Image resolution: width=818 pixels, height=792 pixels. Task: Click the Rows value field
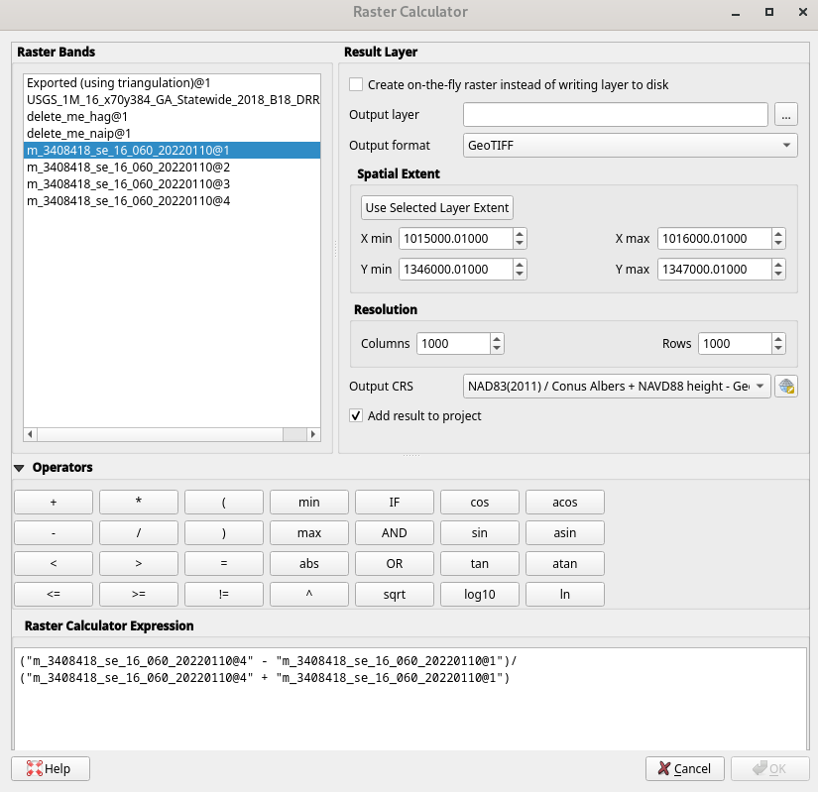735,344
